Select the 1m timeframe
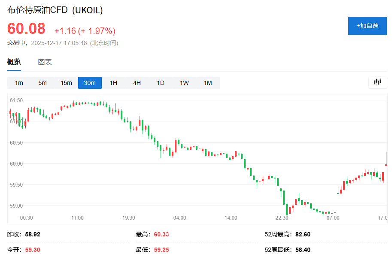Screen dimensions: 392x257 tap(19, 82)
